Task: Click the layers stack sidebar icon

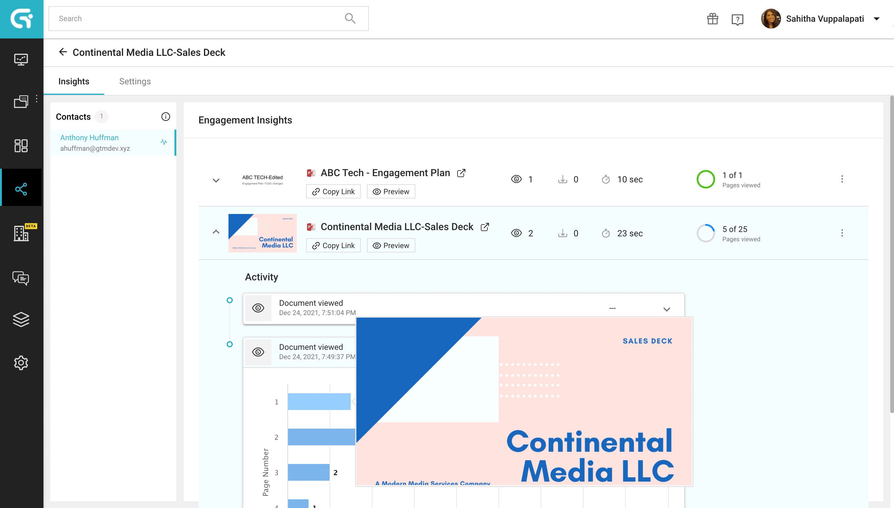Action: click(21, 319)
